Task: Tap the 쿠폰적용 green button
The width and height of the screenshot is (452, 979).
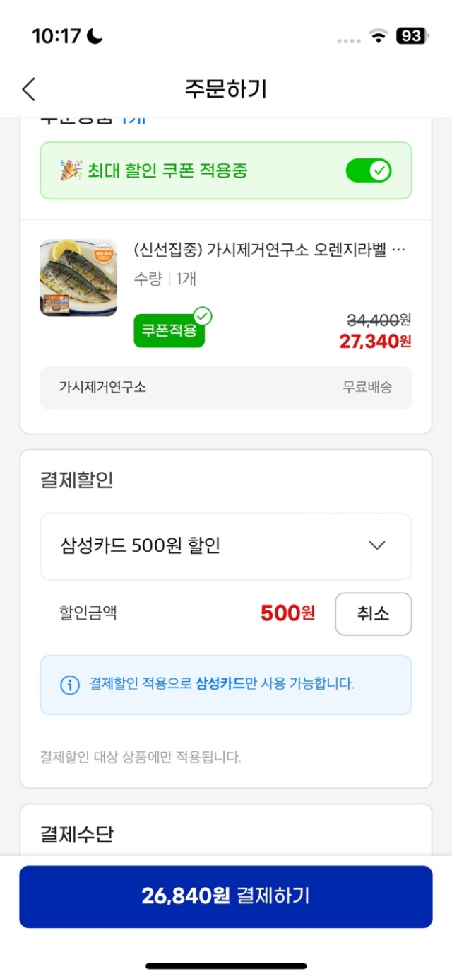Action: tap(169, 331)
